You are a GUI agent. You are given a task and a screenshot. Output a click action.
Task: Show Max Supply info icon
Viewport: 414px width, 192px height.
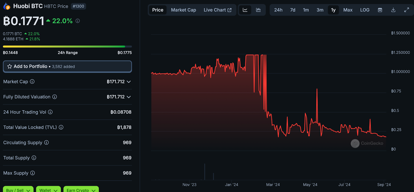tap(32, 173)
